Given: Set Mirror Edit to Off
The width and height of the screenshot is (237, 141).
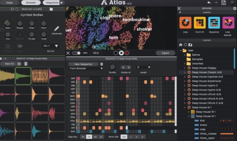Looking at the screenshot, I should [124, 137].
